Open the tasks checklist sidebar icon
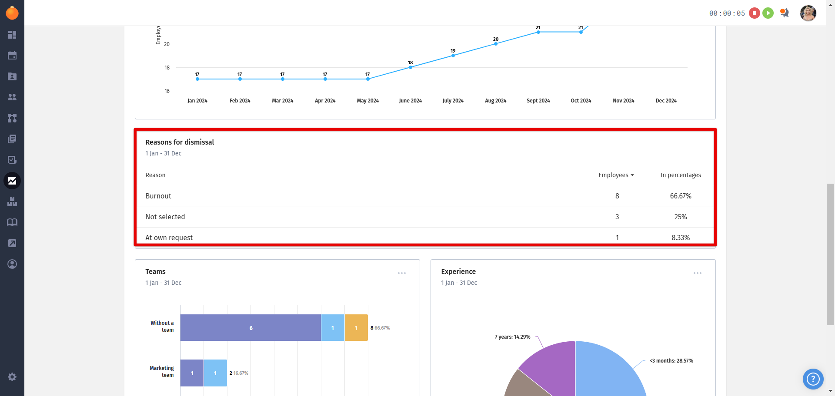This screenshot has width=835, height=396. (x=12, y=160)
